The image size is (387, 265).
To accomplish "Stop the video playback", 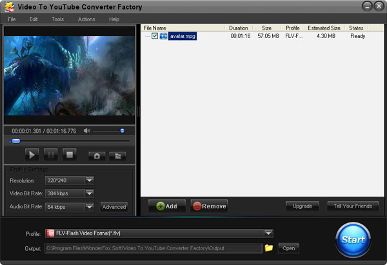I will coord(70,154).
